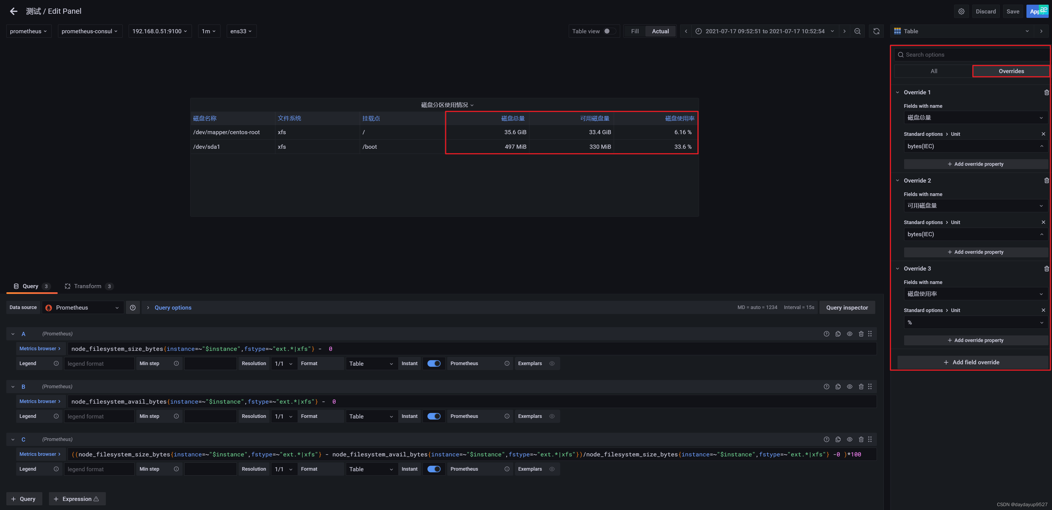Click Legend info icon in query A
Image resolution: width=1052 pixels, height=510 pixels.
click(56, 363)
